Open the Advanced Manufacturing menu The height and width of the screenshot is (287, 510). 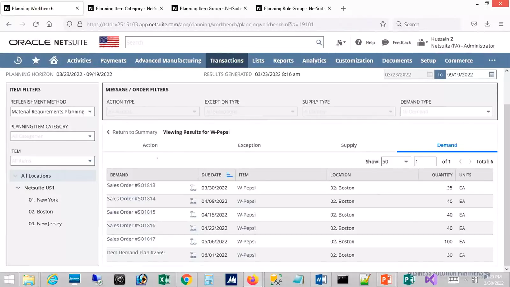(x=168, y=60)
